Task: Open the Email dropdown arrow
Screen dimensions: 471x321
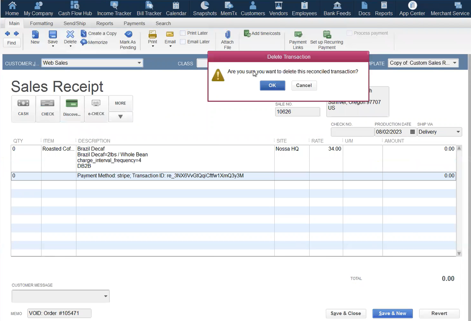Action: tap(170, 46)
